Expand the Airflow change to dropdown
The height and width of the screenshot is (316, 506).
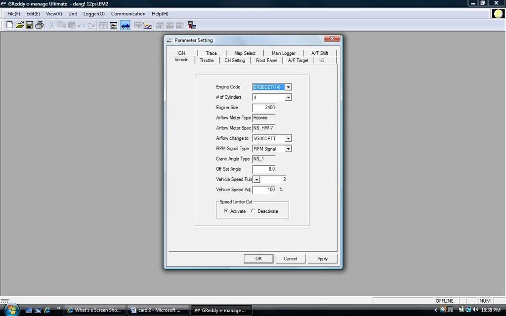coord(288,139)
